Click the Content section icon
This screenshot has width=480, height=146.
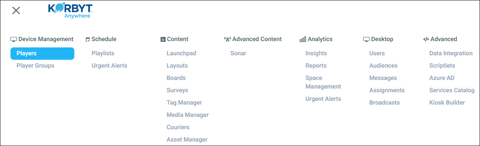tap(163, 39)
